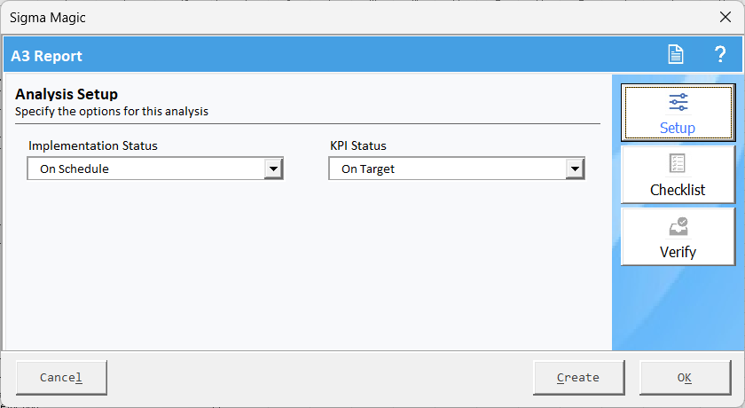Click the Verify checkmark tray icon
Image resolution: width=745 pixels, height=408 pixels.
(x=678, y=226)
